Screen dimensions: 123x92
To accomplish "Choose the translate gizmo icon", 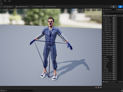I will pos(71,10).
